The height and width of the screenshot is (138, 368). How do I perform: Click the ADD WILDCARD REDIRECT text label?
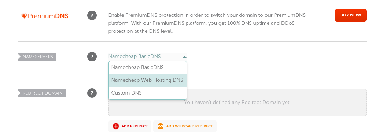tap(189, 126)
